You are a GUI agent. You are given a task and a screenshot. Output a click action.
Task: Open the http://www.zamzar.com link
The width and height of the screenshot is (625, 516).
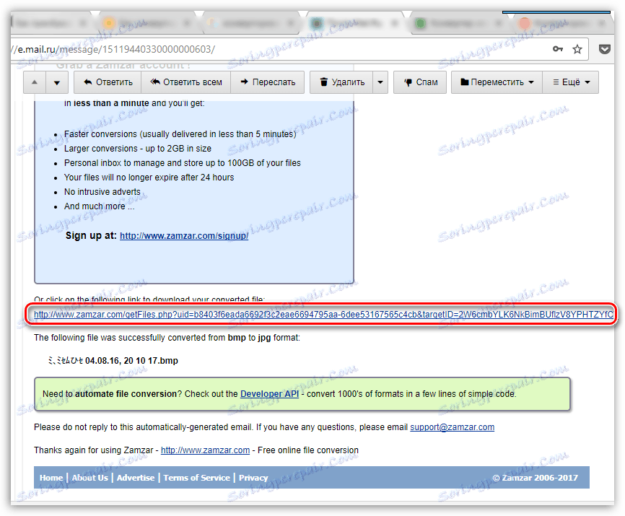coord(205,450)
